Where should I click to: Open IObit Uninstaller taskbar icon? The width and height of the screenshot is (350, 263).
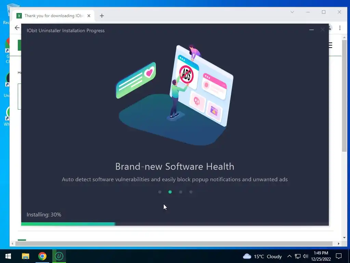tap(59, 256)
